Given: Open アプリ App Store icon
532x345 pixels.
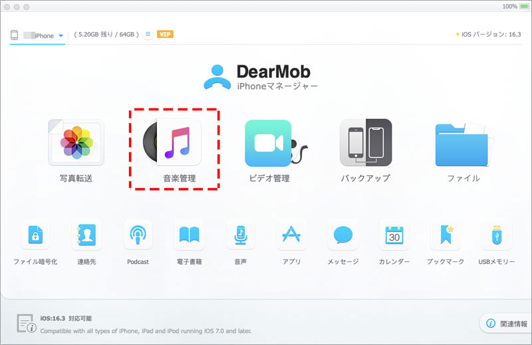Looking at the screenshot, I should [291, 235].
